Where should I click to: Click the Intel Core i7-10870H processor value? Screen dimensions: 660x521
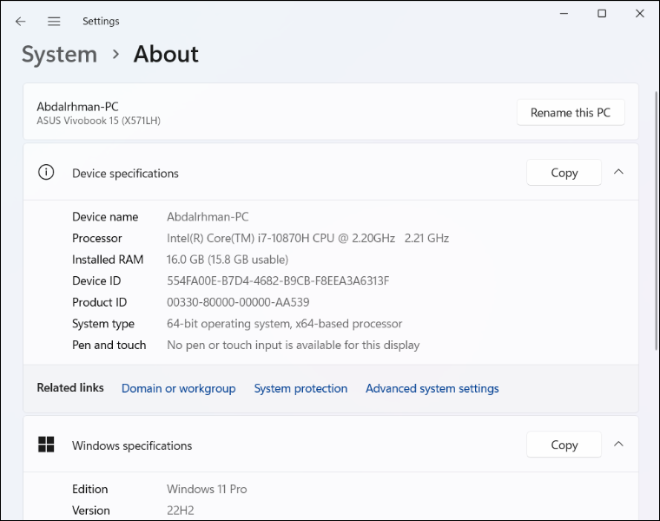click(307, 238)
